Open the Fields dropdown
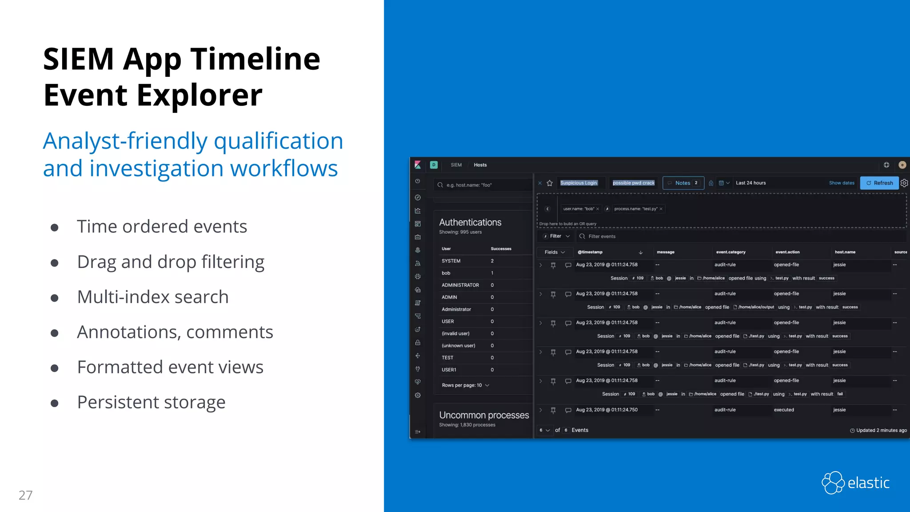The width and height of the screenshot is (910, 512). (555, 252)
